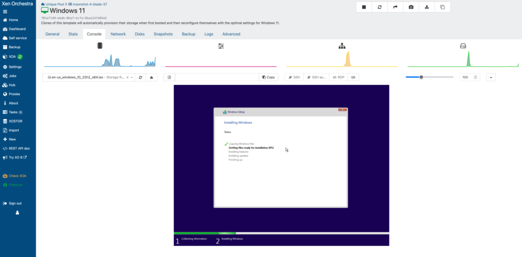This screenshot has width=522, height=257.
Task: Switch to the Snapshots tab
Action: (163, 34)
